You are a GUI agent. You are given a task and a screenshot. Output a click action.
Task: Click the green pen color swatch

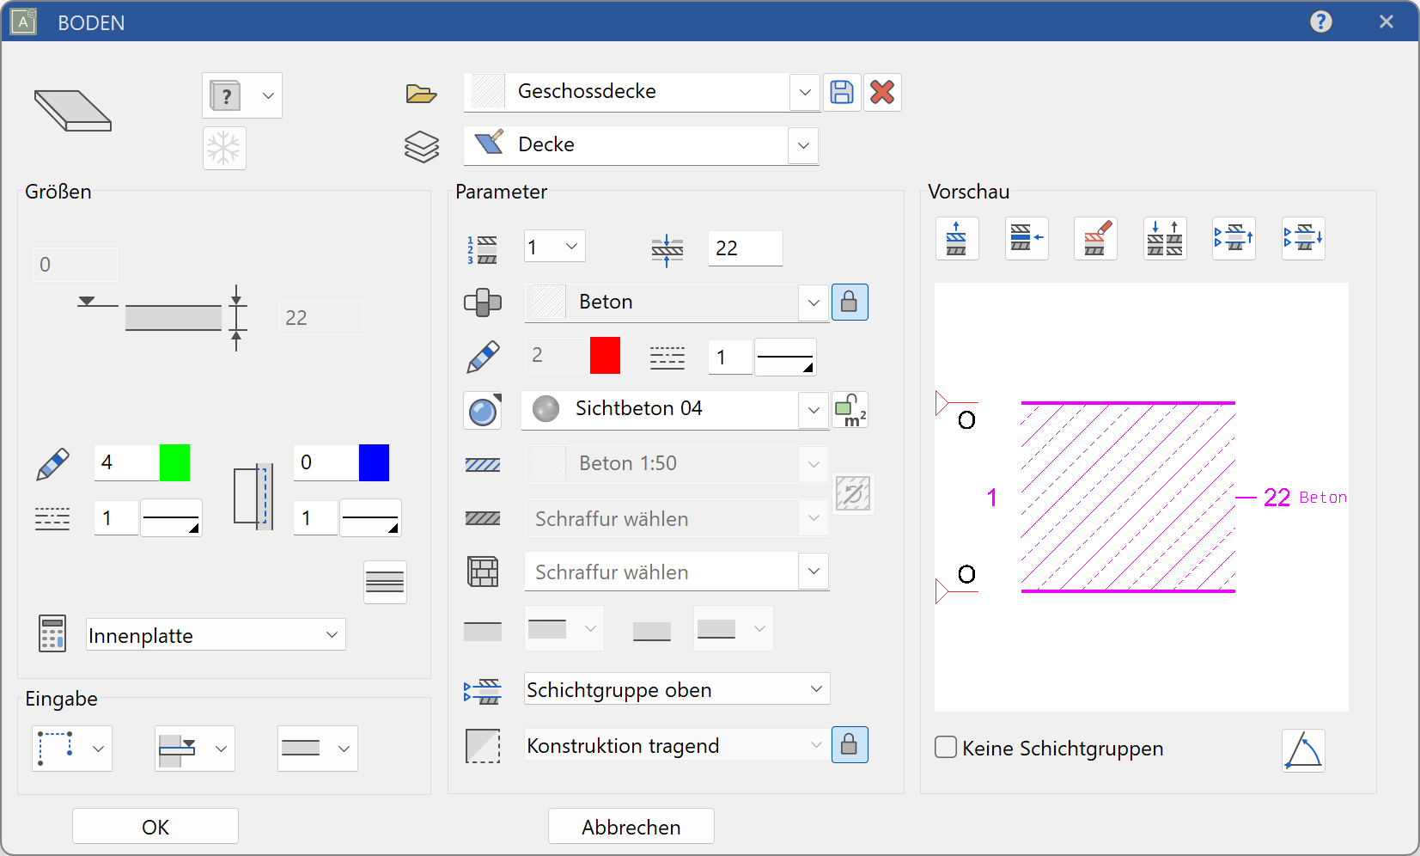(x=175, y=462)
